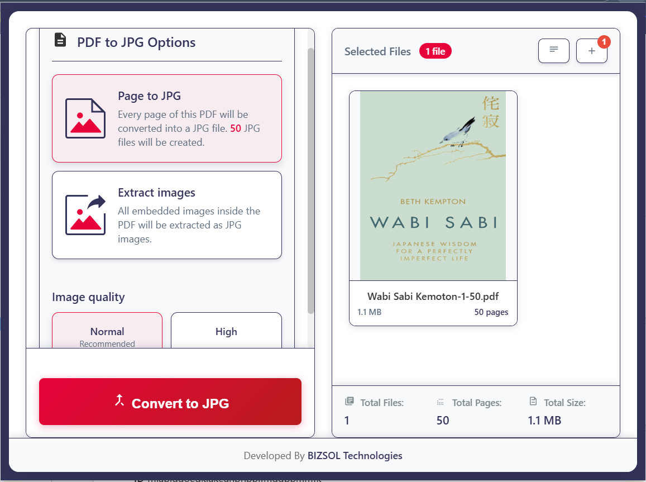
Task: Click the Extract images arrow icon
Action: (85, 214)
